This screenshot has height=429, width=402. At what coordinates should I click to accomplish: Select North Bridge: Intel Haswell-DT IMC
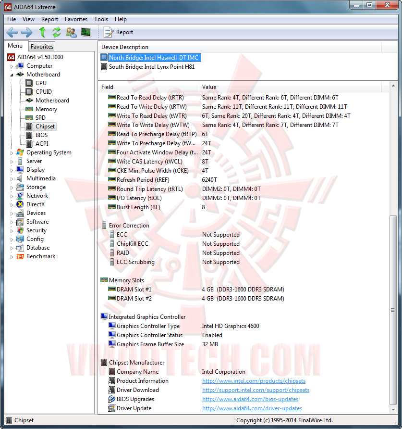(x=151, y=57)
